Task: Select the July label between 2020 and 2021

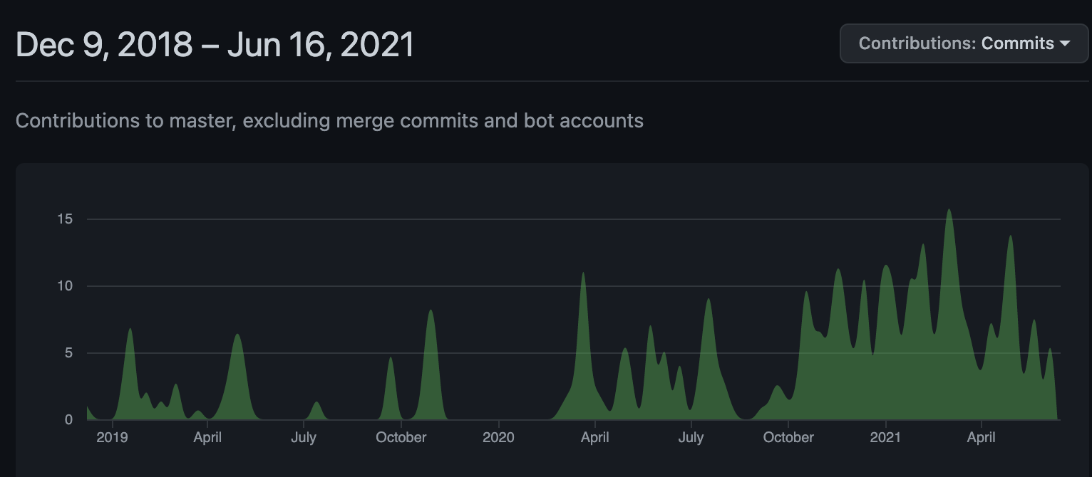Action: point(691,437)
